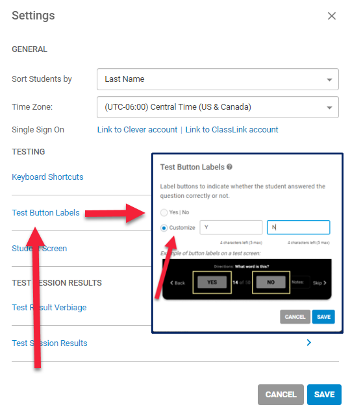Click Save in the Test Button Labels popup
This screenshot has width=350, height=409.
click(x=323, y=317)
